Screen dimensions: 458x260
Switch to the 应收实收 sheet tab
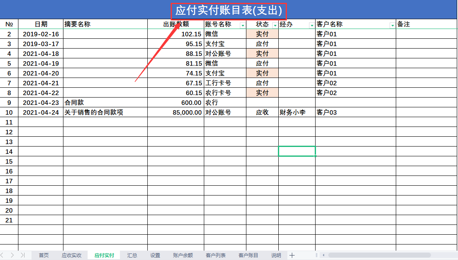72,256
